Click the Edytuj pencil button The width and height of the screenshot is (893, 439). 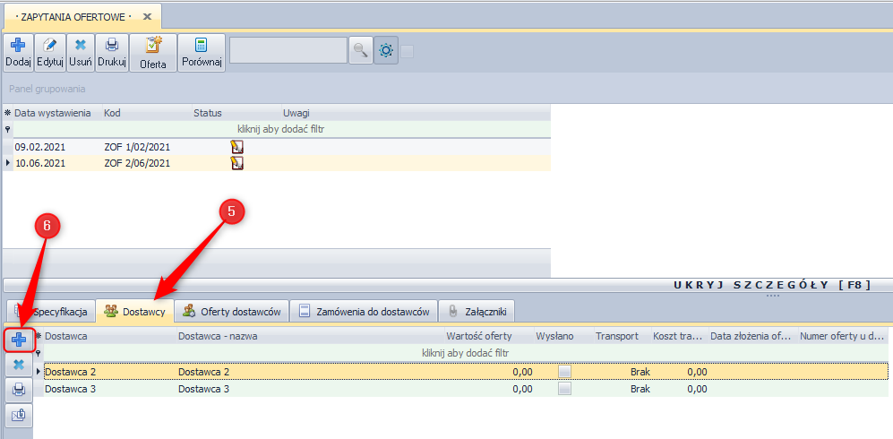49,52
